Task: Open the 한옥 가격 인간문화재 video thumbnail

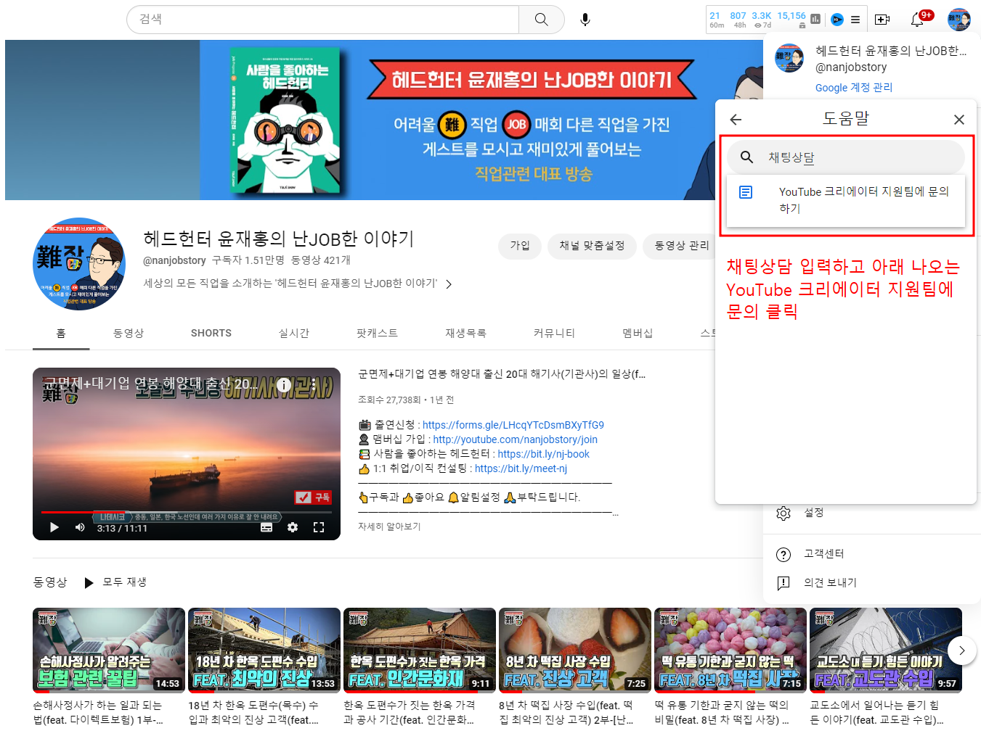Action: coord(420,650)
